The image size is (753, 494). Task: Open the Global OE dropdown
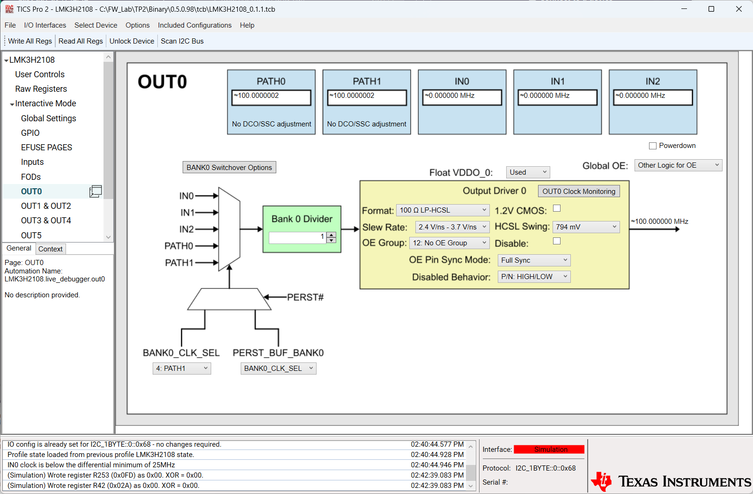point(678,165)
